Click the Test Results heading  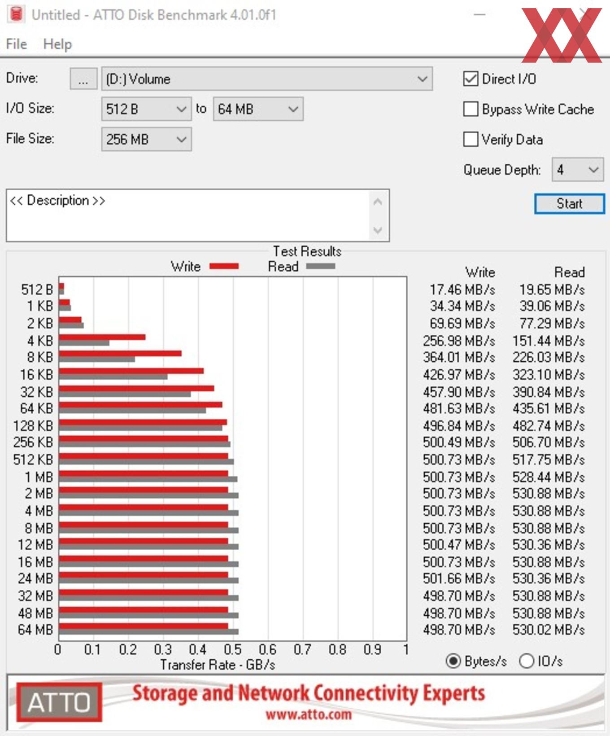point(307,251)
